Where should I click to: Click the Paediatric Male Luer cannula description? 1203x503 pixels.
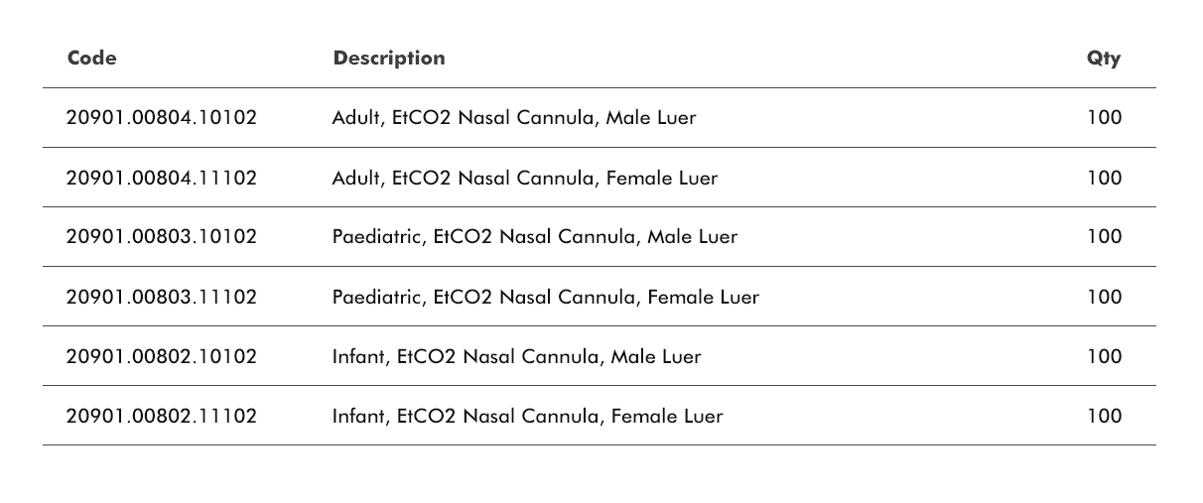tap(535, 237)
